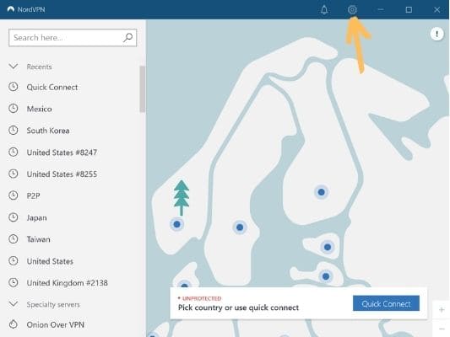Zoom out the map with minus button

coord(442,329)
